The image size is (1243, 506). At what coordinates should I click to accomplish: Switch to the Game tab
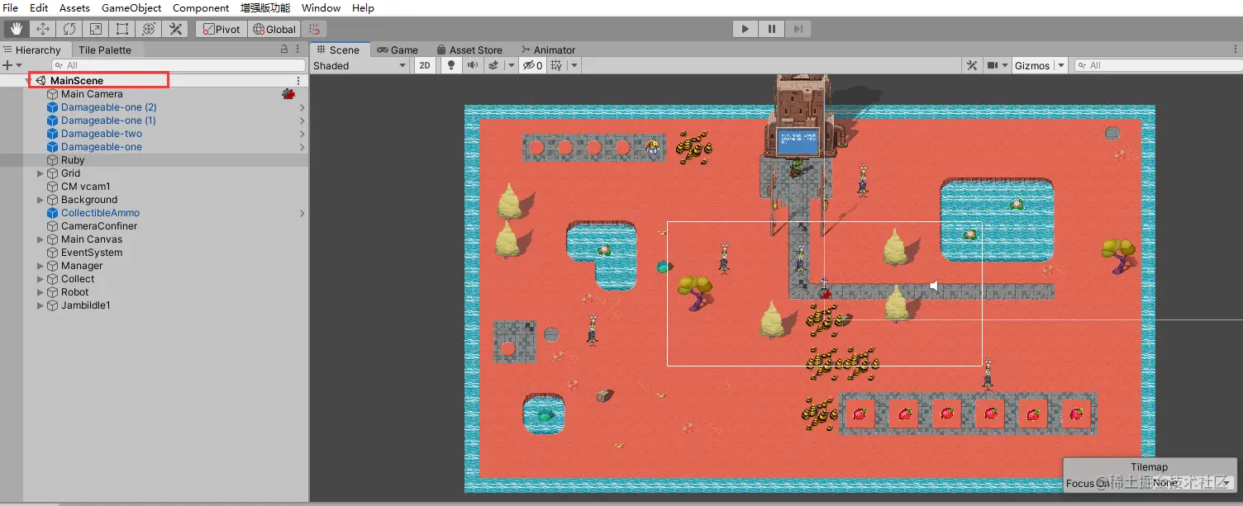coord(398,50)
